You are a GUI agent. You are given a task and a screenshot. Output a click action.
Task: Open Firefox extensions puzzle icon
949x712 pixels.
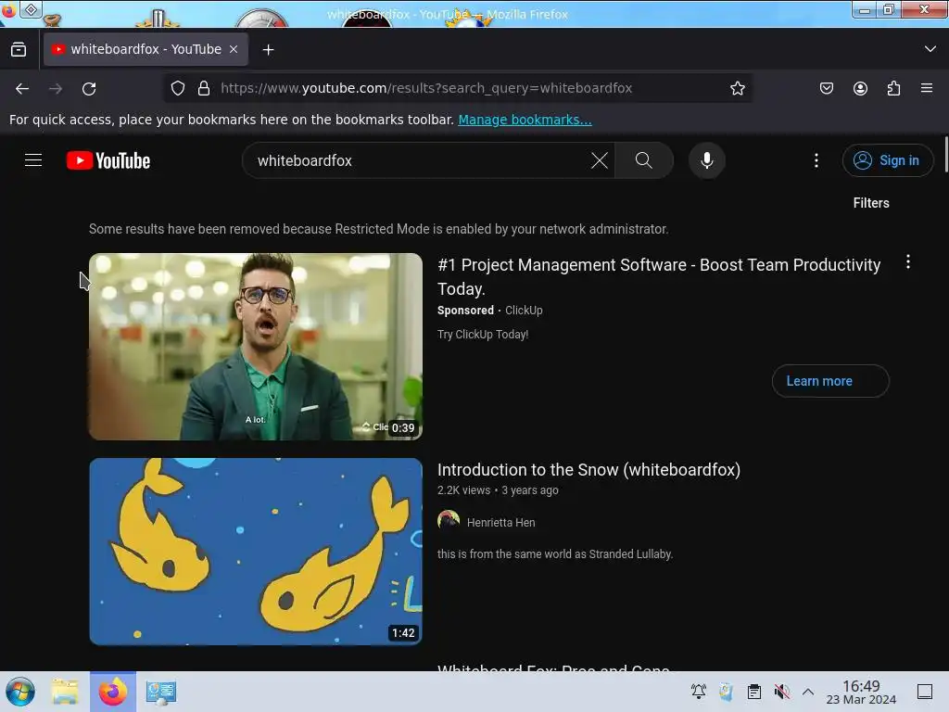point(893,88)
